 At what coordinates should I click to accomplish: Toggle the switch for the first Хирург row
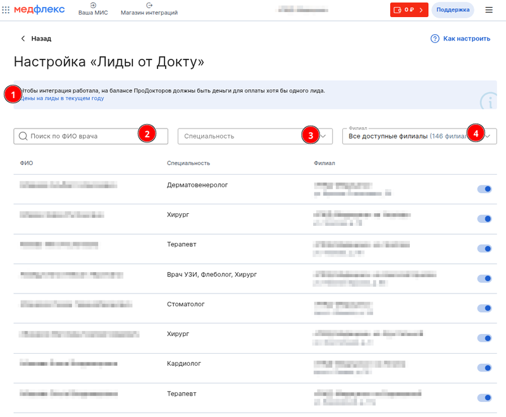coord(484,218)
